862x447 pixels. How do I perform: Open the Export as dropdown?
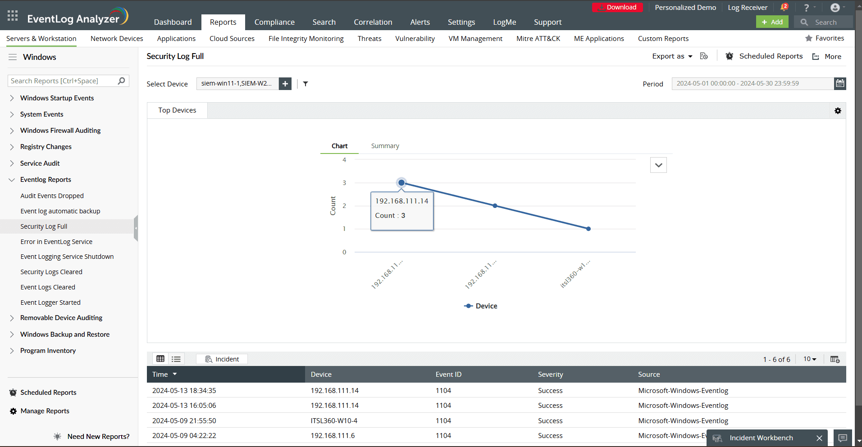[x=672, y=56]
